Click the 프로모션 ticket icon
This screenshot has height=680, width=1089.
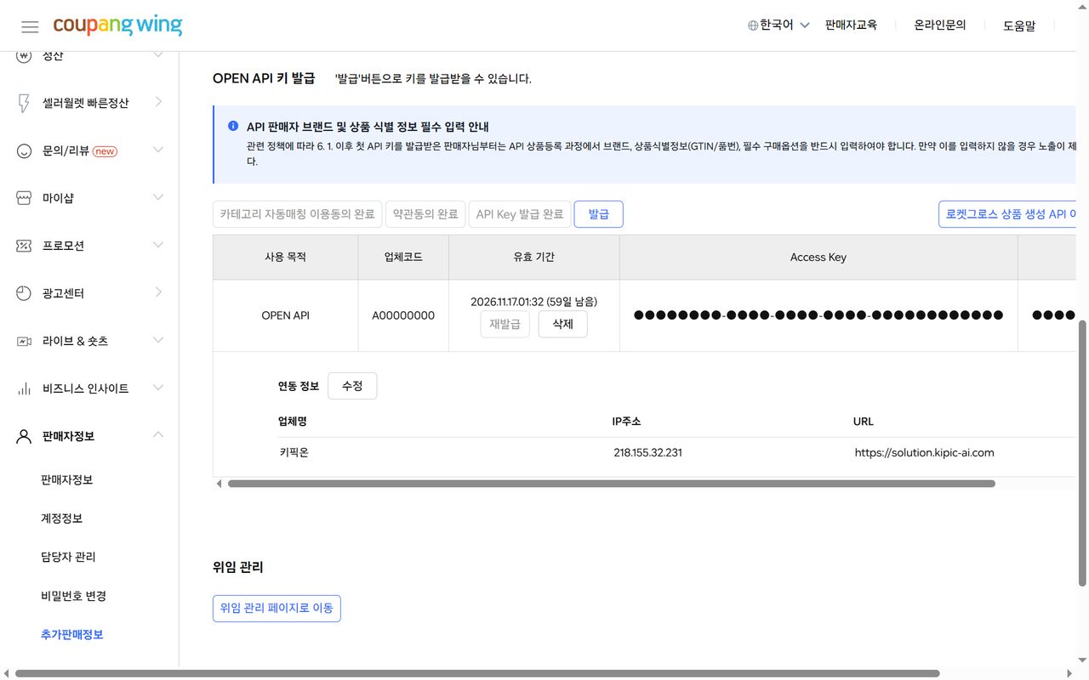click(x=24, y=246)
